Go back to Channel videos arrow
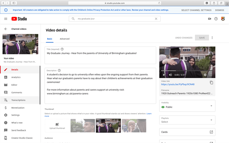Viewport: 229px width, 143px height. (x=6, y=29)
